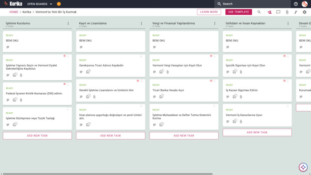Toggle star on Gerekli İşletme Lisanslarını card
Viewport: 311px width, 175px height.
tap(138, 81)
